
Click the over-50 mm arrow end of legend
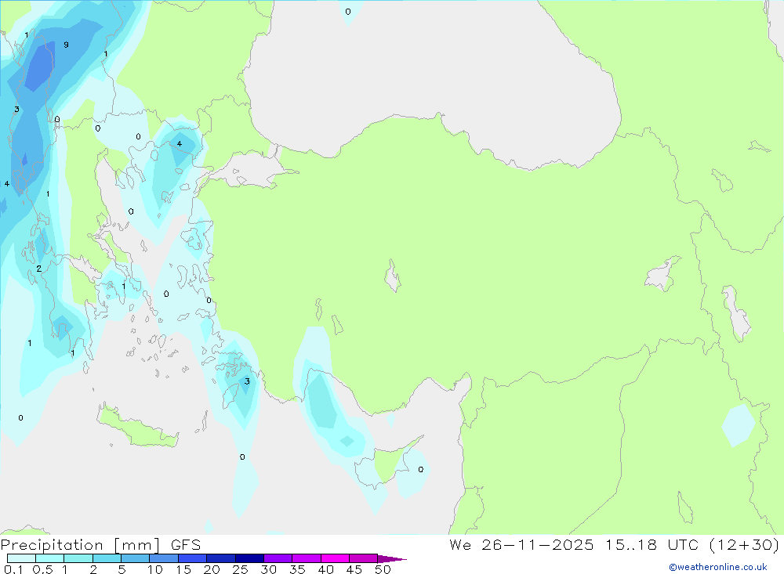pos(391,558)
